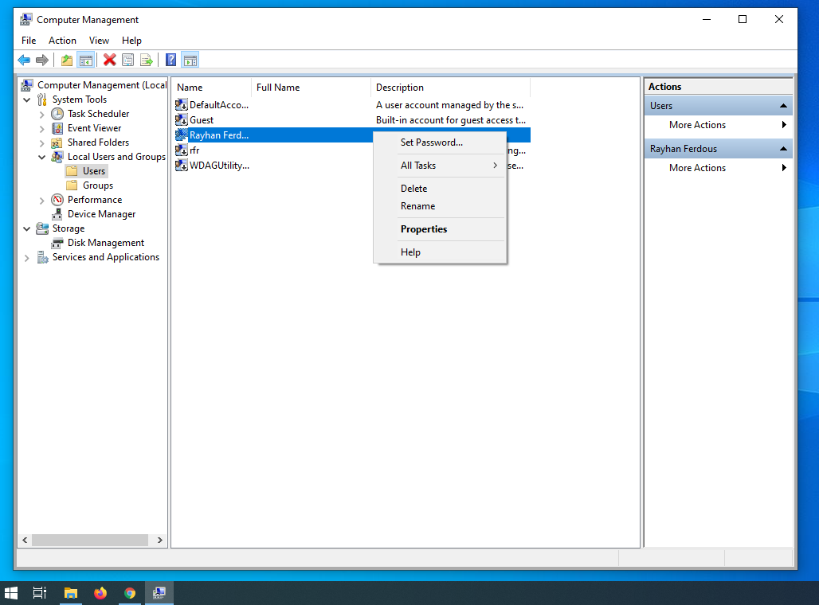Click the Guest user icon

point(181,120)
